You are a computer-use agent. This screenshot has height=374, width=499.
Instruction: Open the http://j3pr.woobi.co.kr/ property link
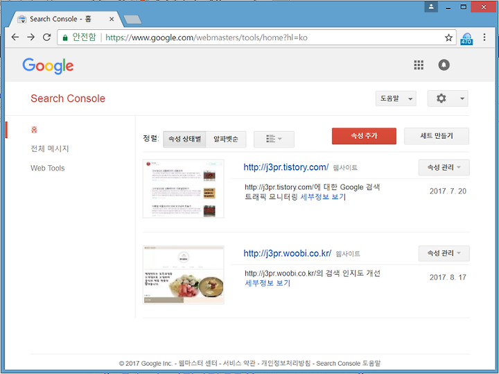pos(287,253)
